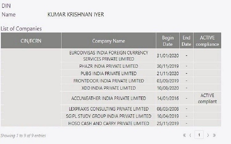This screenshot has width=231, height=144.
Task: Go to next page of entries
Action: point(208,135)
